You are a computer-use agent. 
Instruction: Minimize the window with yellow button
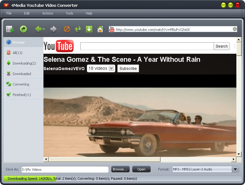coord(223,5)
